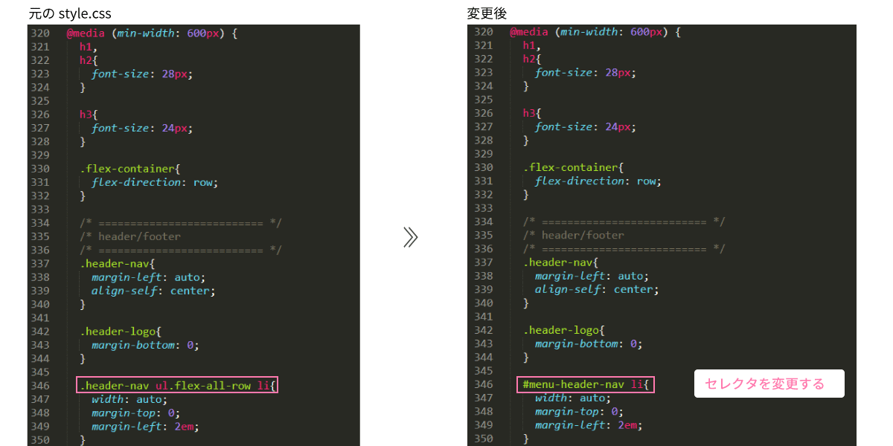Click "margin-top: 0;" in original style.css editor
This screenshot has width=893, height=446.
click(135, 413)
